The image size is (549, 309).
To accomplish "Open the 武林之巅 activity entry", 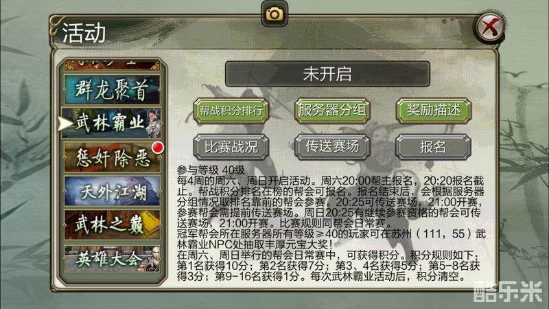I will coord(112,225).
